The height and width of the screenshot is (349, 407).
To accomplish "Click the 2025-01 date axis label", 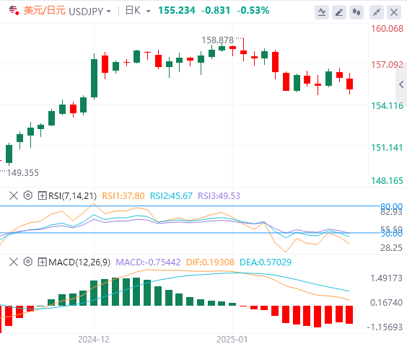I will [x=232, y=340].
